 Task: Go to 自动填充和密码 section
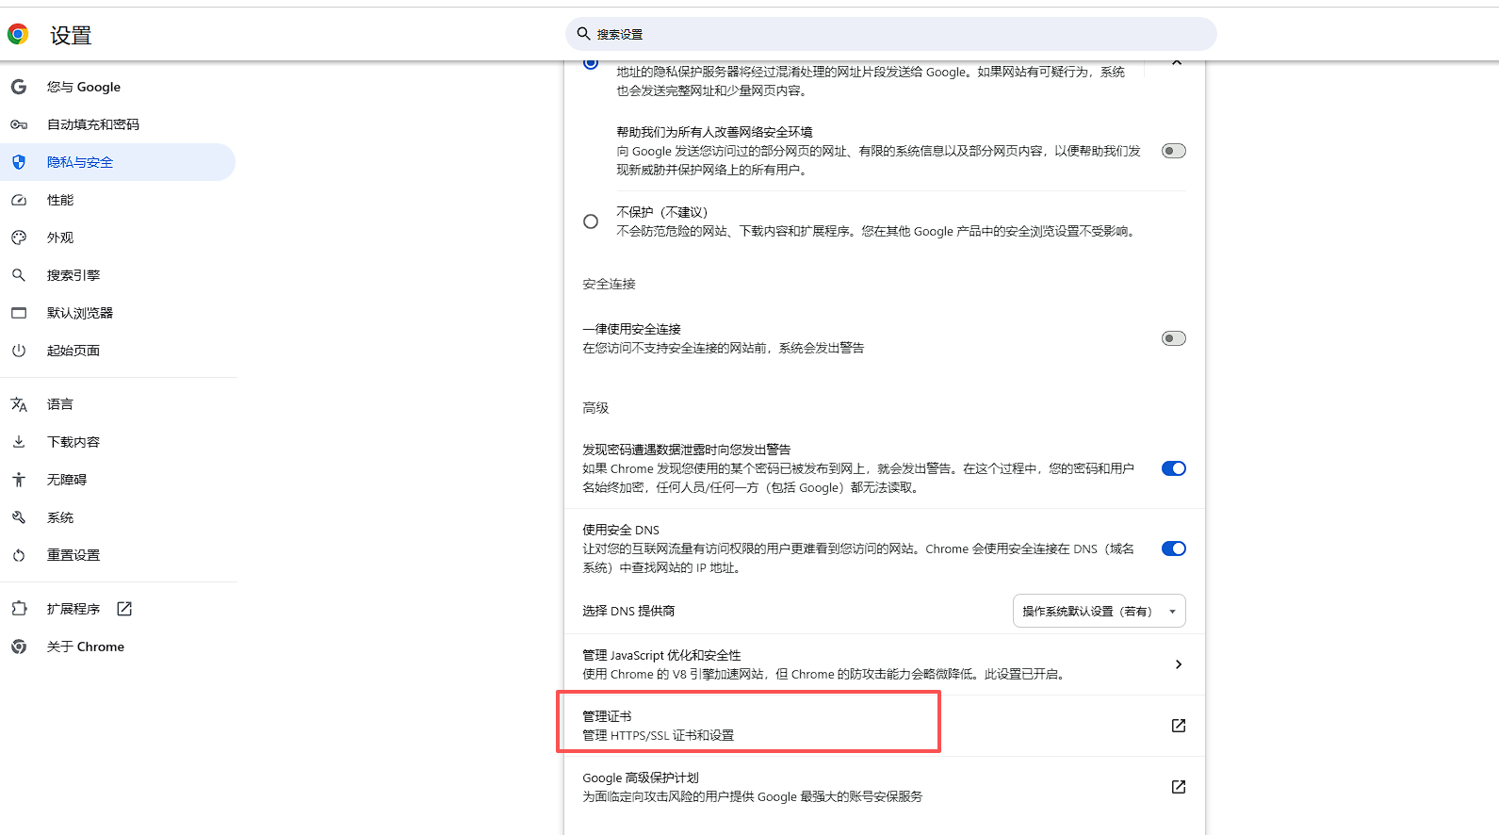pyautogui.click(x=118, y=124)
